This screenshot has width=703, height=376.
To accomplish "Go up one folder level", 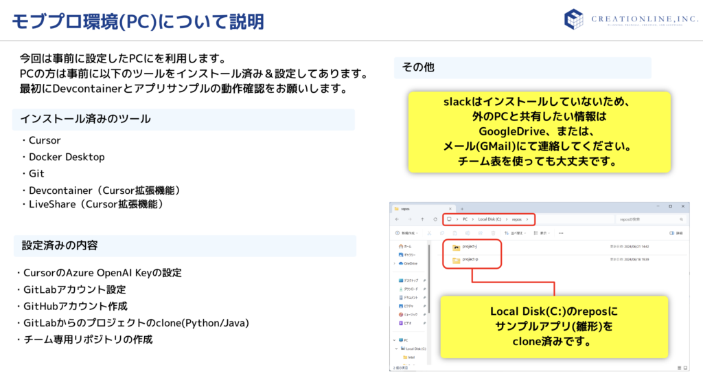I will point(422,219).
